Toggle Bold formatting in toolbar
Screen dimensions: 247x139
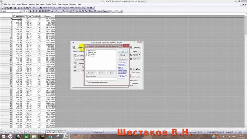click(30, 11)
